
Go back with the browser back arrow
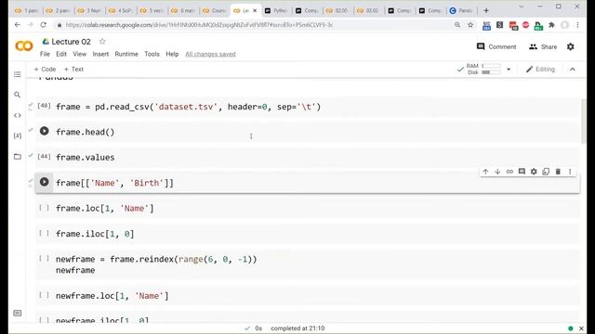point(18,25)
